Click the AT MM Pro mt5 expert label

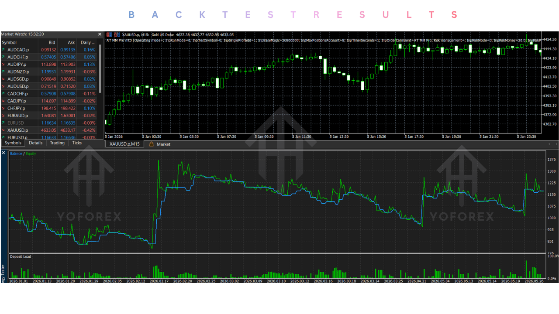coord(119,40)
